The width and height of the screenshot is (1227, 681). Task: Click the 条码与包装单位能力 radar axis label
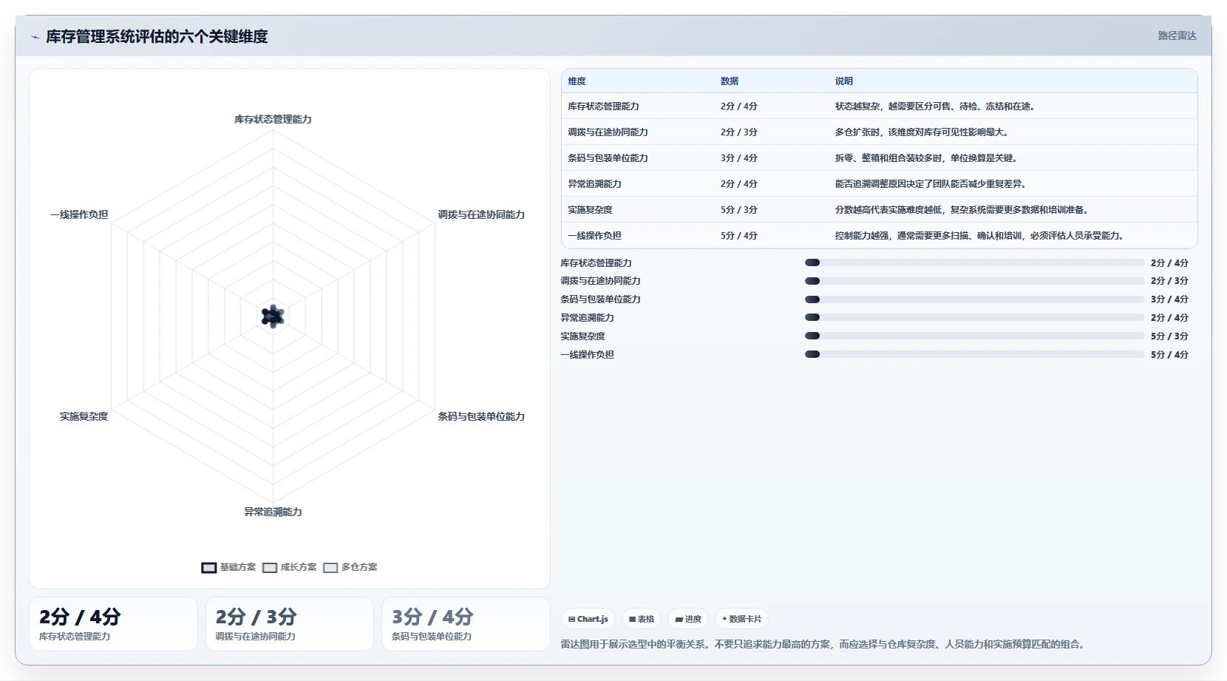(x=481, y=416)
